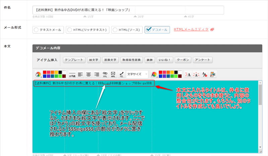268x156 pixels.
Task: Open the HTMLメールエディタ link
Action: coord(191,29)
